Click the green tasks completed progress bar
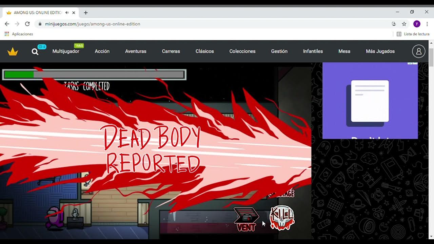Screen dimensions: 434x244 coord(94,75)
